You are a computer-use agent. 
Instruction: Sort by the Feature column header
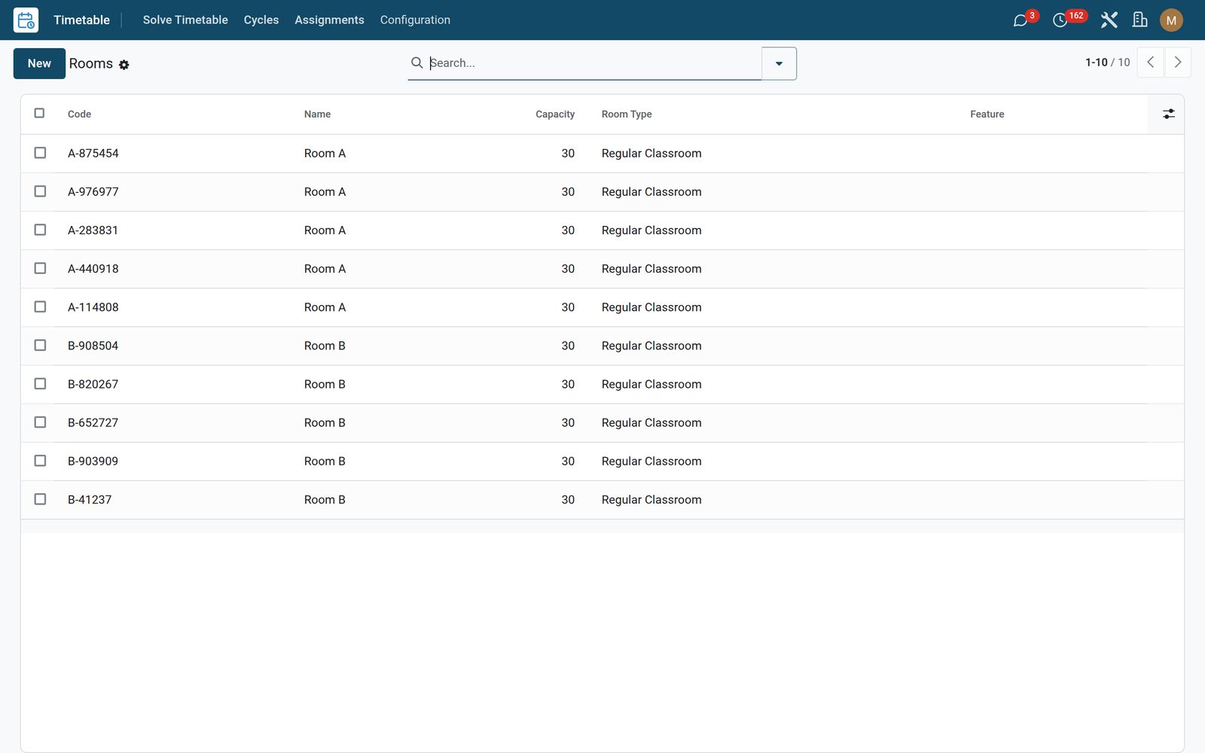[x=987, y=114]
